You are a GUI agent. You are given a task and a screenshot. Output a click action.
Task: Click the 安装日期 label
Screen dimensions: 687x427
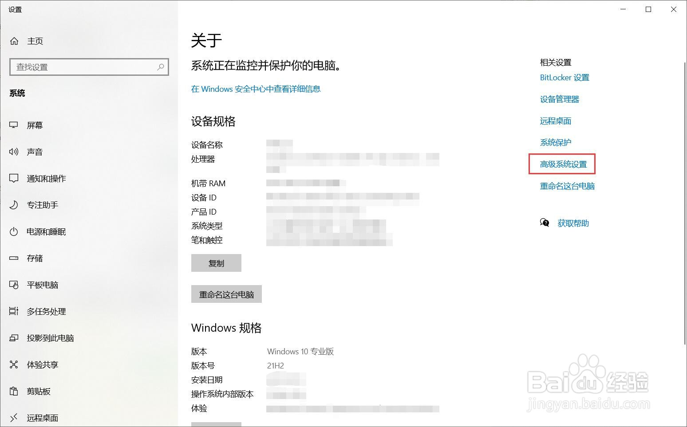click(x=207, y=380)
